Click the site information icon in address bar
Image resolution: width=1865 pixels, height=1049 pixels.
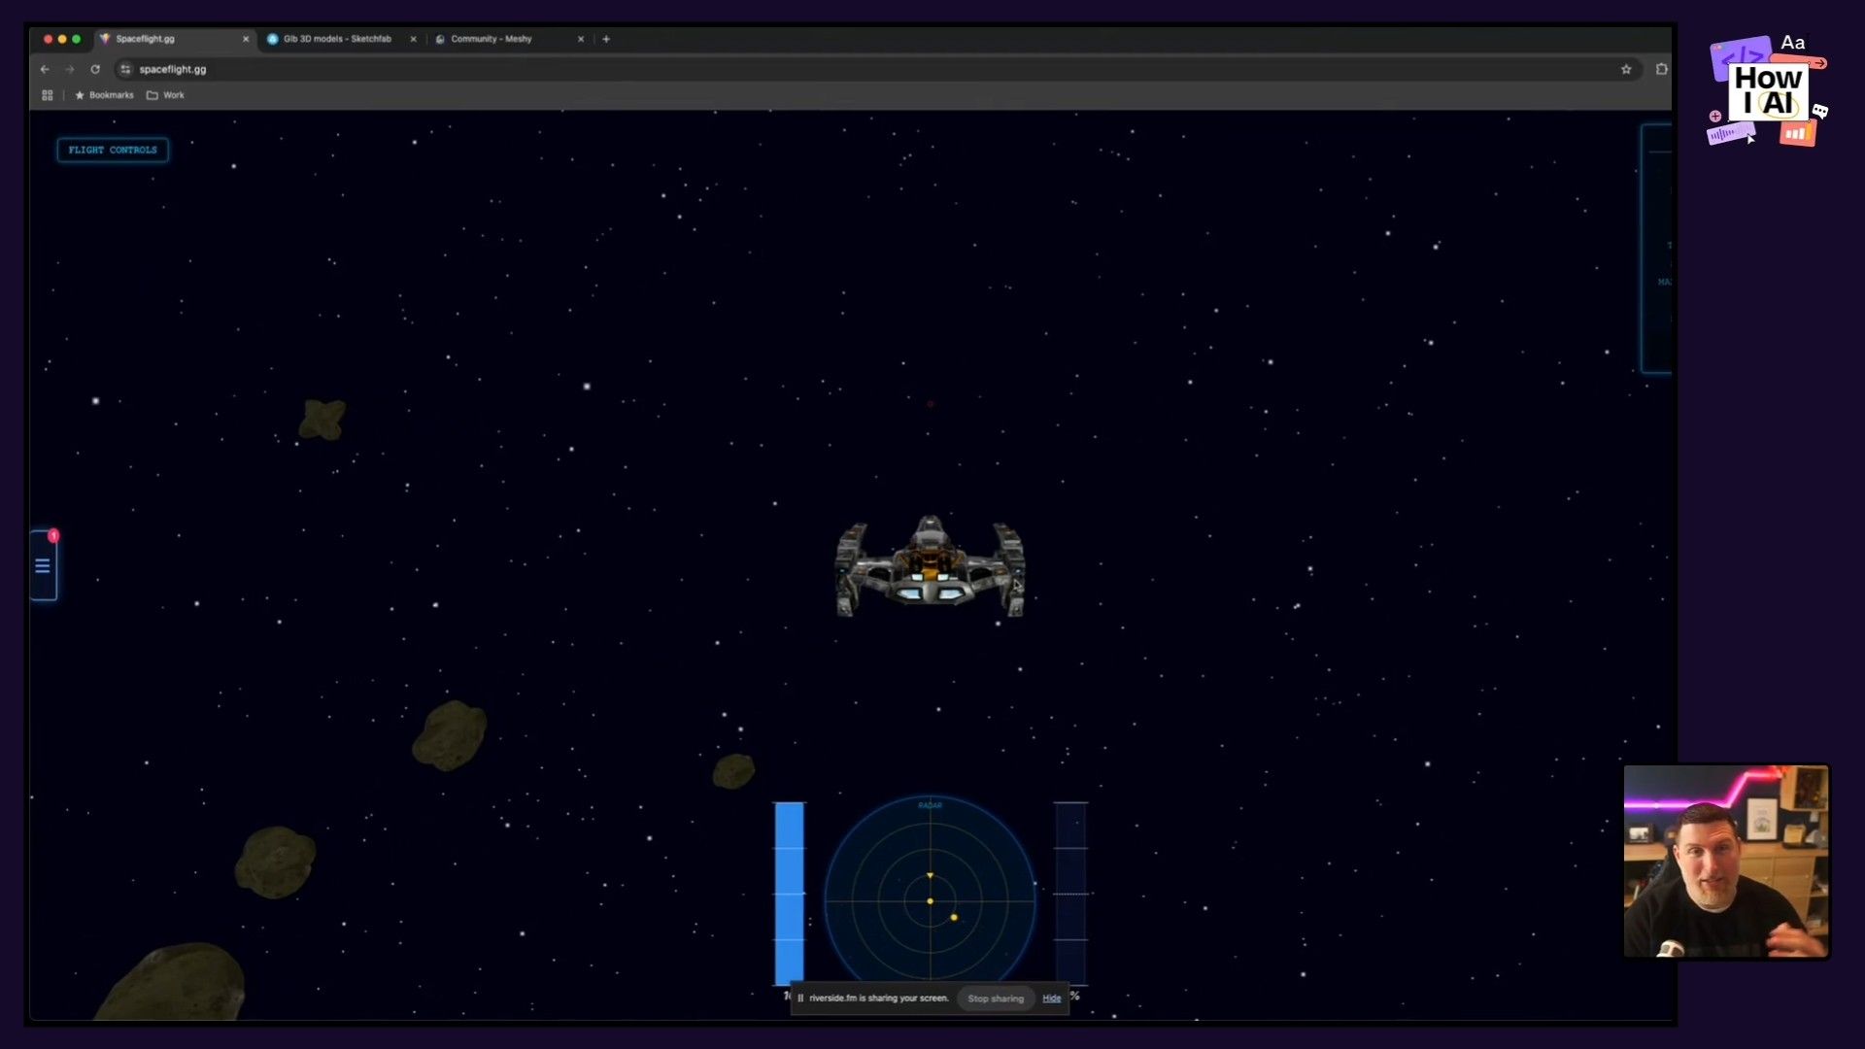pos(125,69)
